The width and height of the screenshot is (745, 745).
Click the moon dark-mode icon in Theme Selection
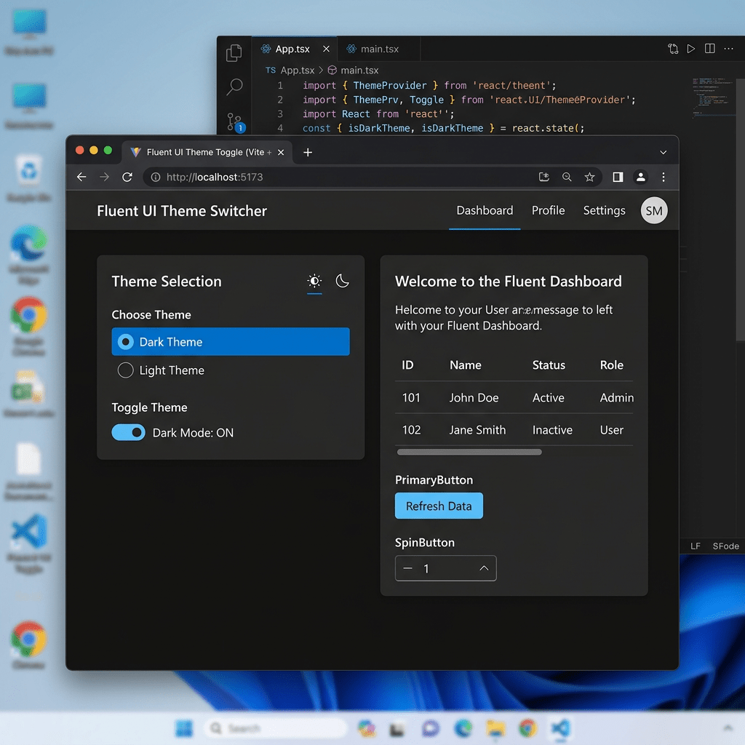(342, 281)
